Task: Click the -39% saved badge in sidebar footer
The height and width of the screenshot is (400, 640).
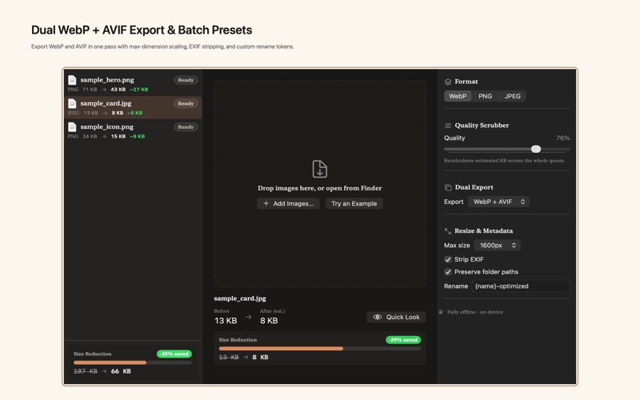Action: coord(174,354)
